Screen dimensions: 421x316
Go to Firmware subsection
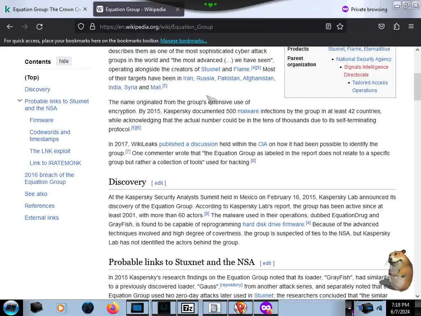42,120
